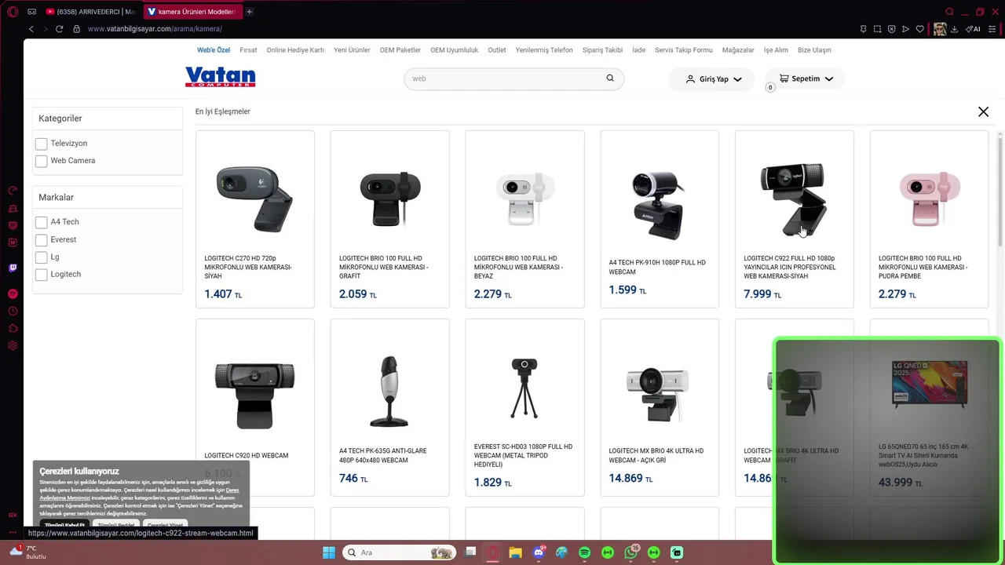Tick the Everest brand checkbox
Screen dimensions: 1005x565
click(41, 240)
